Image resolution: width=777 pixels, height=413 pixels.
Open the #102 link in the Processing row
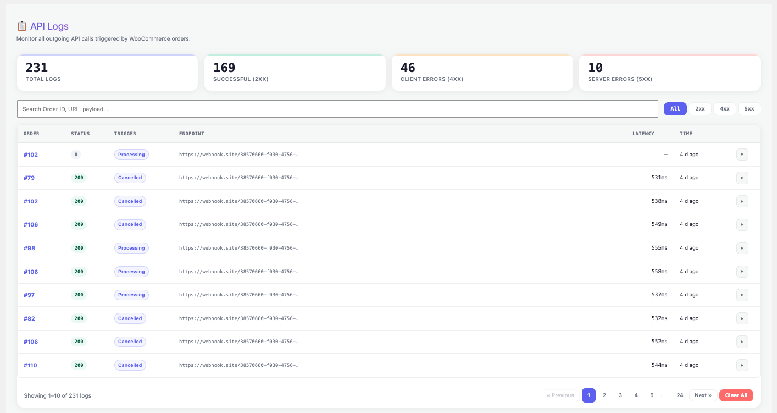[x=31, y=155]
